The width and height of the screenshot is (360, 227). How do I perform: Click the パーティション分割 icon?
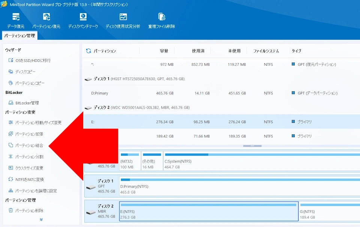pyautogui.click(x=10, y=157)
